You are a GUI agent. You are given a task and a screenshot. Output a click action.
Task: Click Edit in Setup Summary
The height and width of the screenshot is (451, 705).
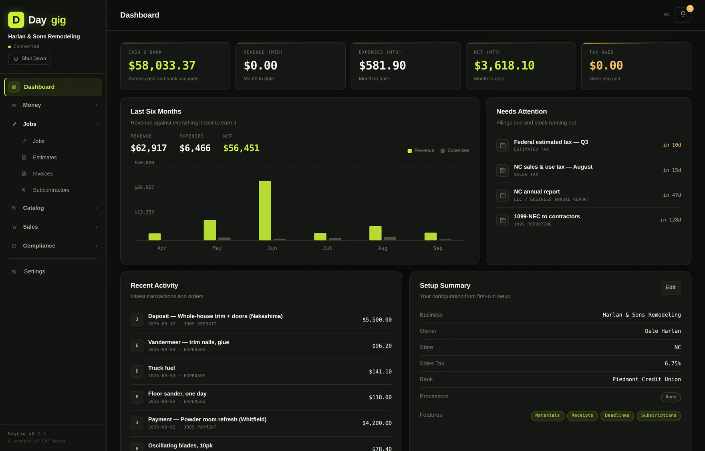click(671, 287)
